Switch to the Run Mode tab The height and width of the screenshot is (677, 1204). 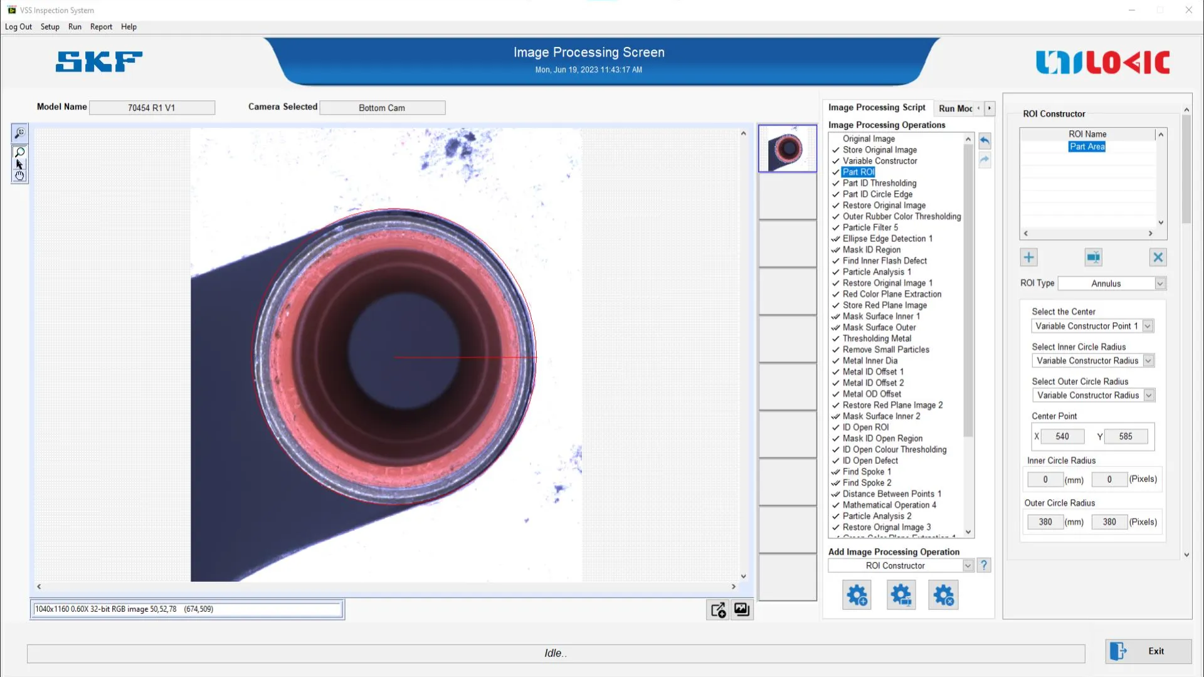point(955,108)
